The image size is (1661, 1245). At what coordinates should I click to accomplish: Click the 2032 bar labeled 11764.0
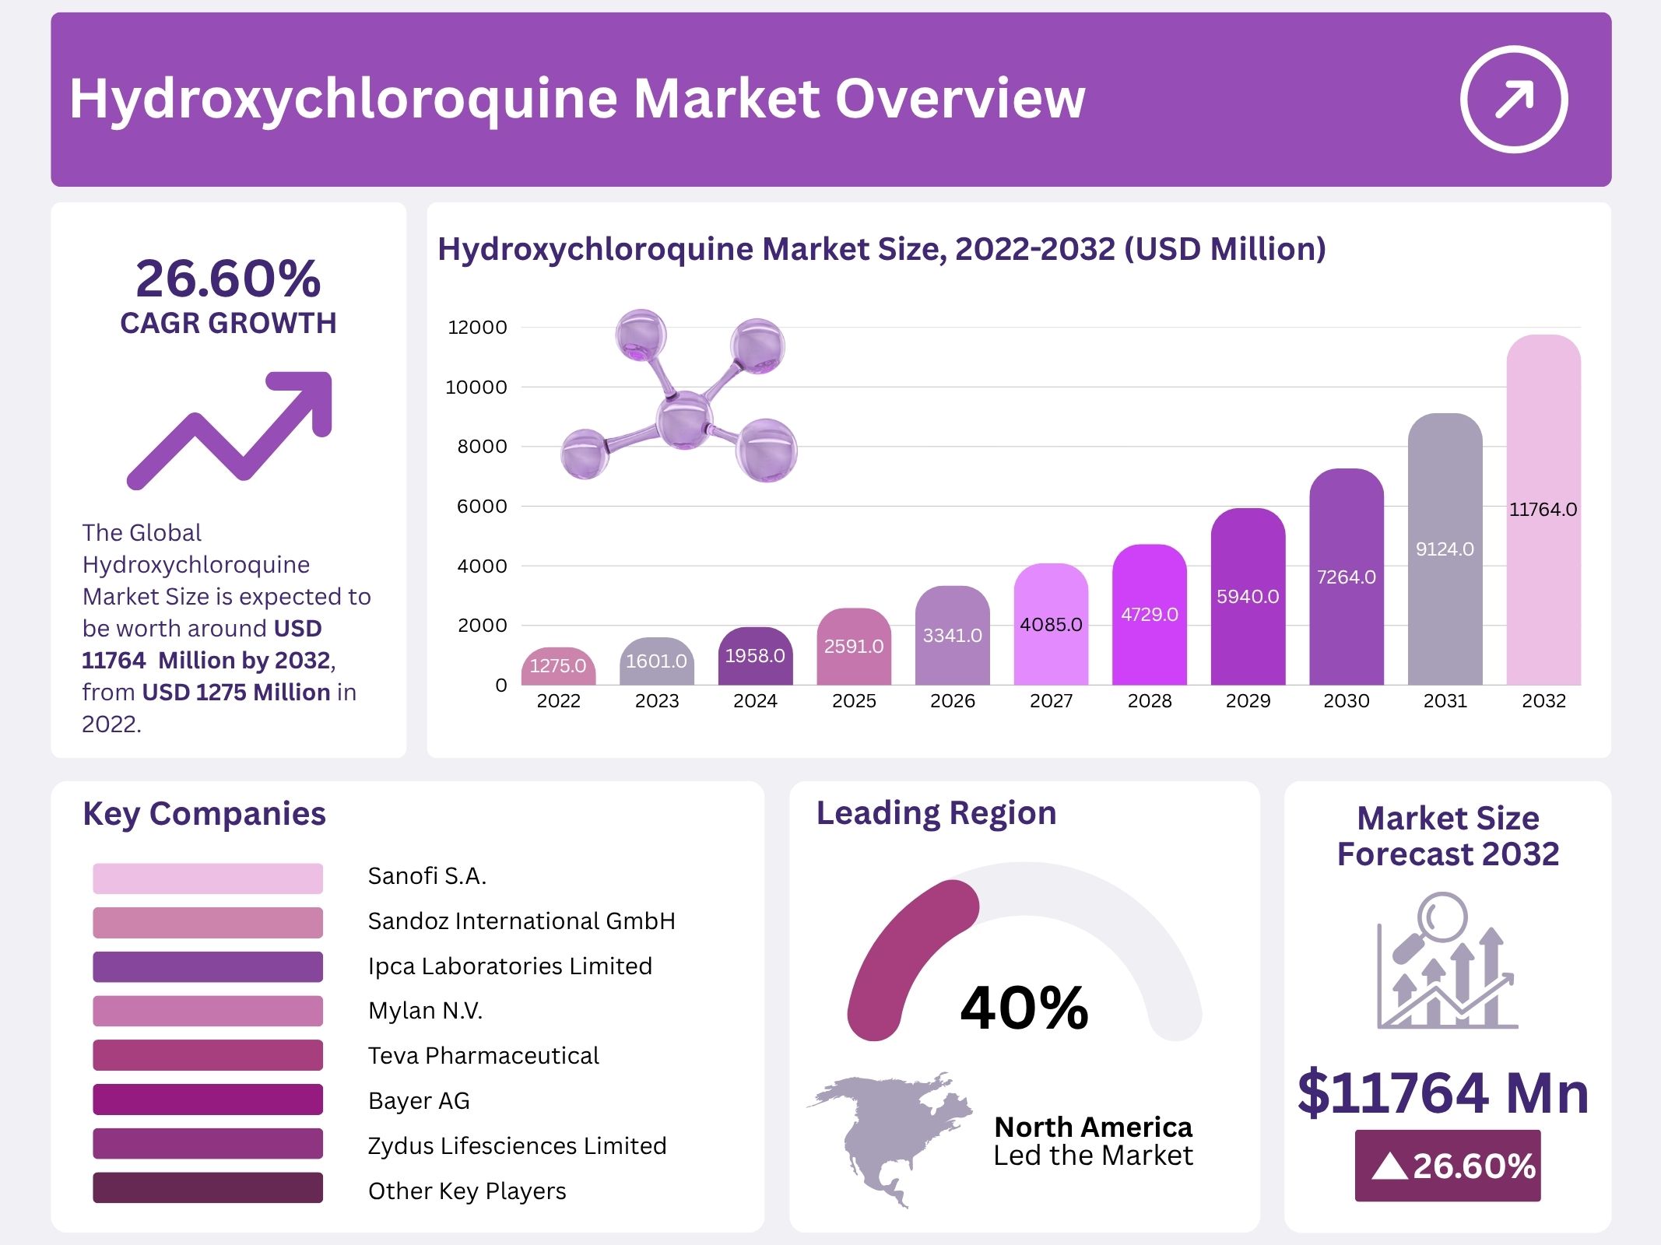pyautogui.click(x=1543, y=510)
